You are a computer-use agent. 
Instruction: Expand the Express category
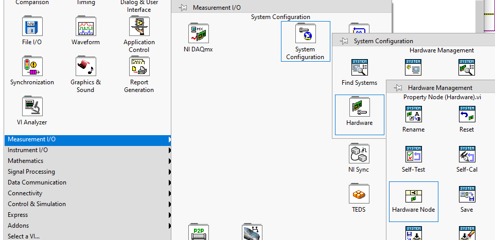pyautogui.click(x=88, y=214)
